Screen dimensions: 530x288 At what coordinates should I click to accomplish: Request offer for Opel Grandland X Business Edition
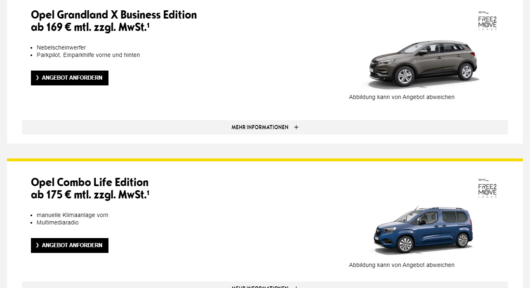[70, 78]
